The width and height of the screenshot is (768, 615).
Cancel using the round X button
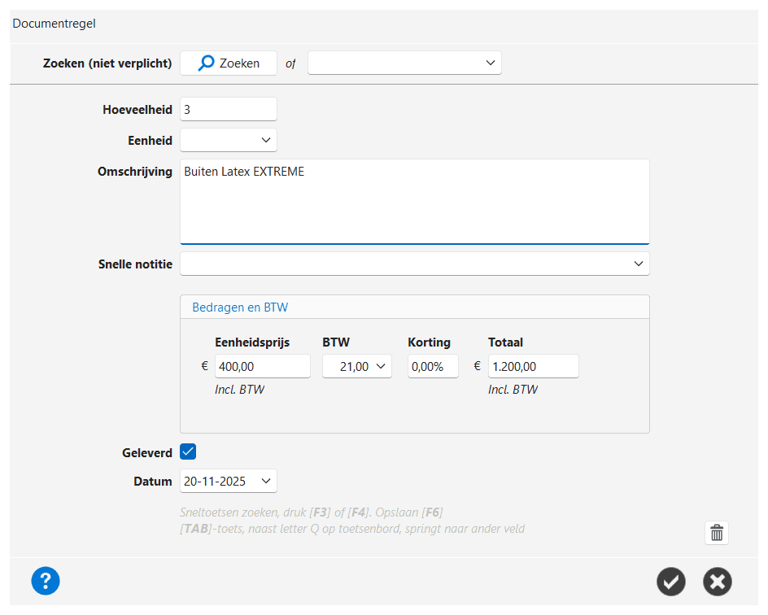pyautogui.click(x=718, y=582)
